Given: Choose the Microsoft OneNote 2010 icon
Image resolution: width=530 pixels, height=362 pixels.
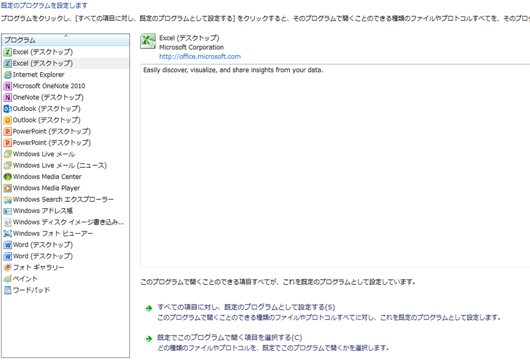Looking at the screenshot, I should 7,86.
